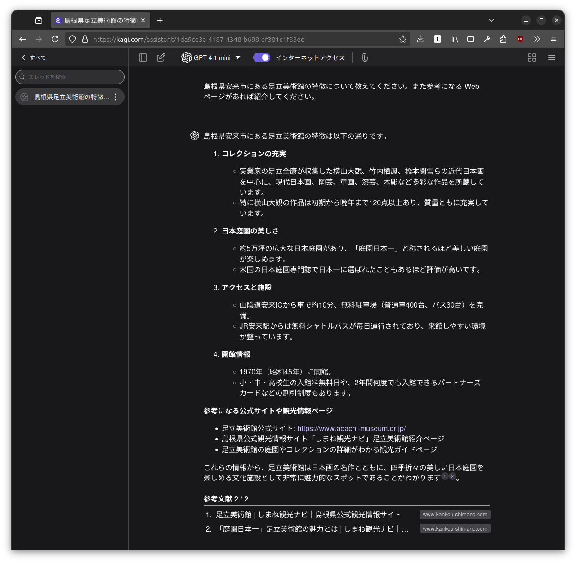Open the grid view icon
Viewport: 576px width, 563px height.
[532, 57]
